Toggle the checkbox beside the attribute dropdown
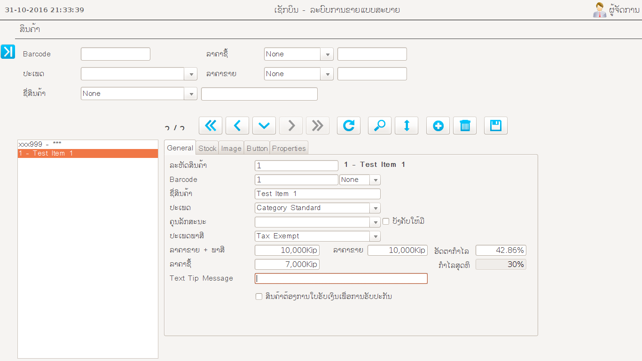 click(386, 221)
